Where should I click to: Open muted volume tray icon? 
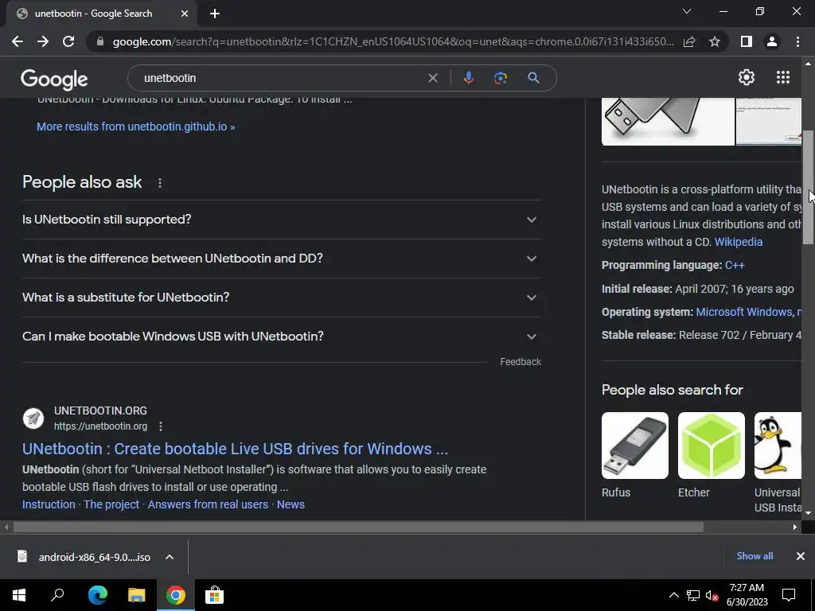point(712,595)
